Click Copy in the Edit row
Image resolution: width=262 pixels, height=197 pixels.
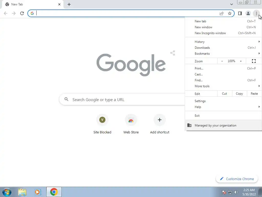[x=239, y=94]
